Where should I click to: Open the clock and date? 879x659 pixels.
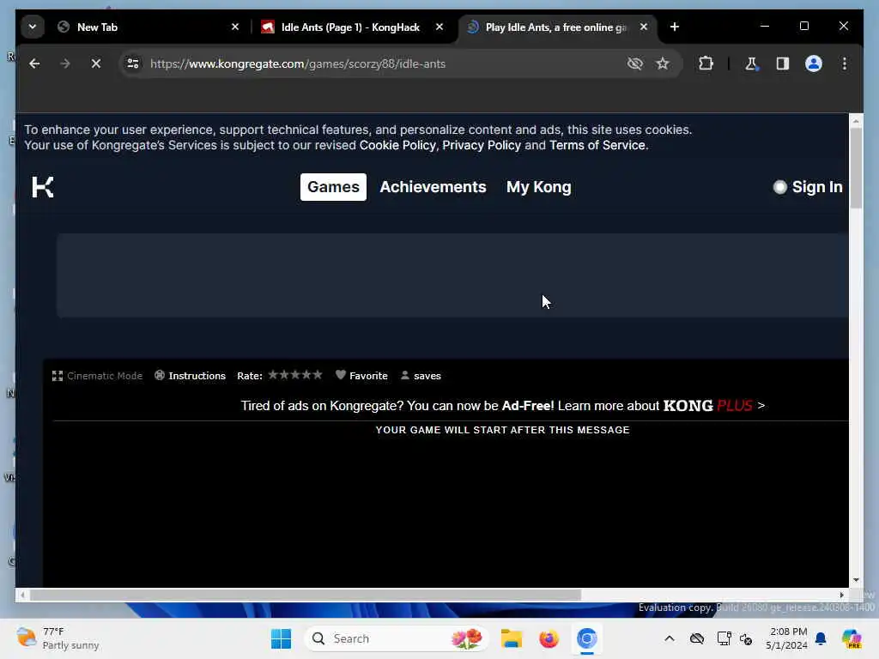coord(787,638)
